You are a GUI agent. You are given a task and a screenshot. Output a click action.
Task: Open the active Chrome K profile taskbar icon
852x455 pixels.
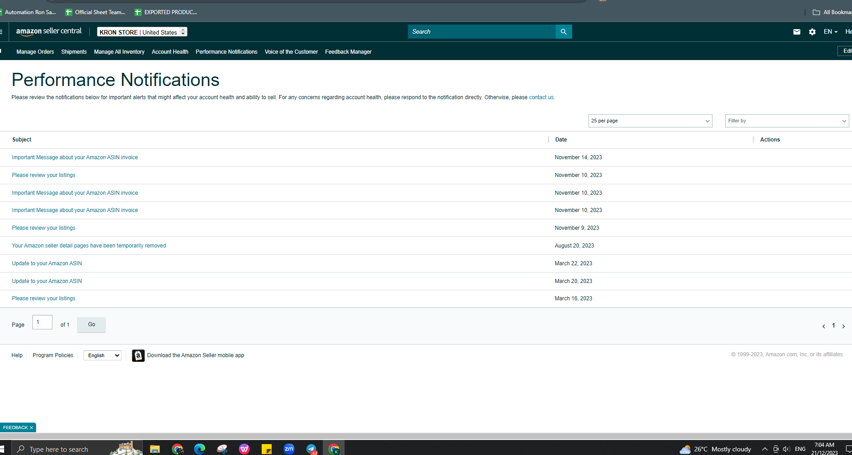334,449
